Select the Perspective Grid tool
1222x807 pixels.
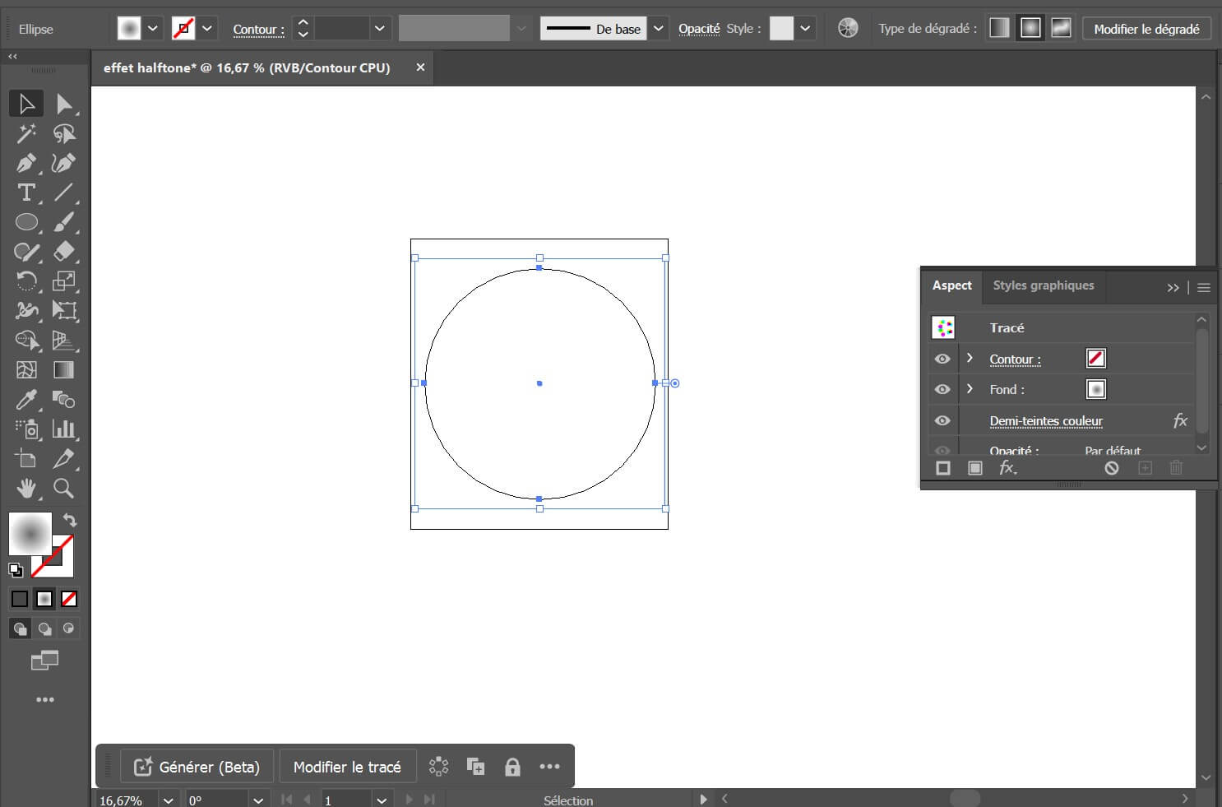64,341
